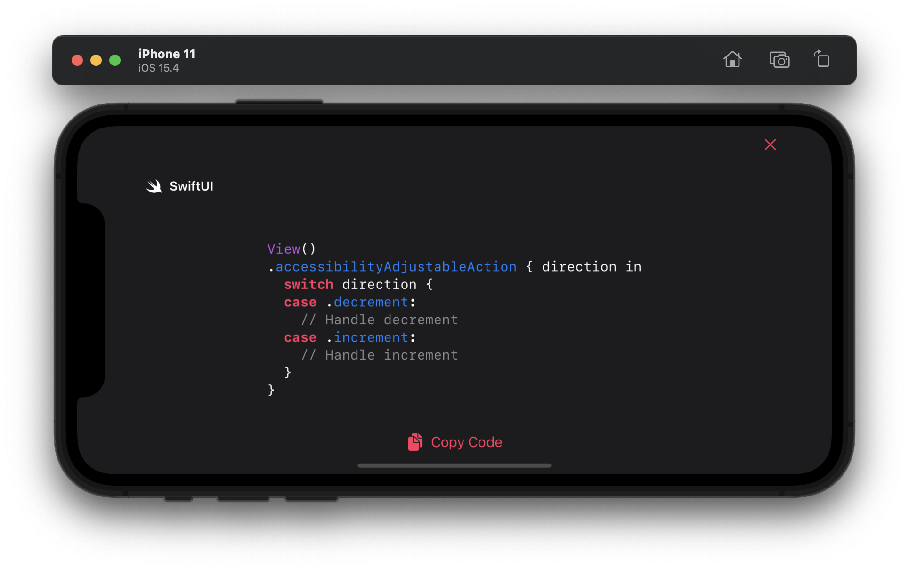
Task: Dismiss the code view with the red X
Action: click(x=770, y=144)
